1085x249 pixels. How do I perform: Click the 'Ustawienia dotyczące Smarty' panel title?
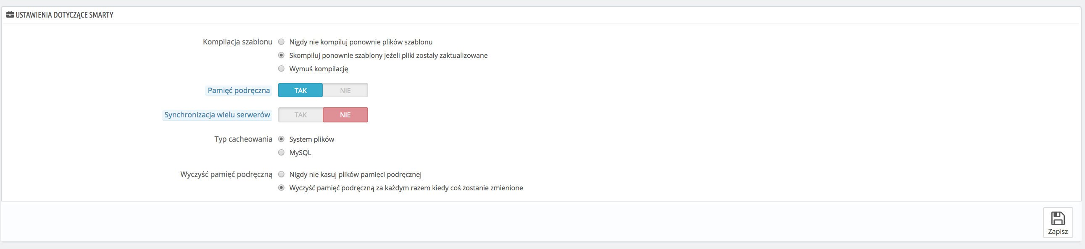64,15
